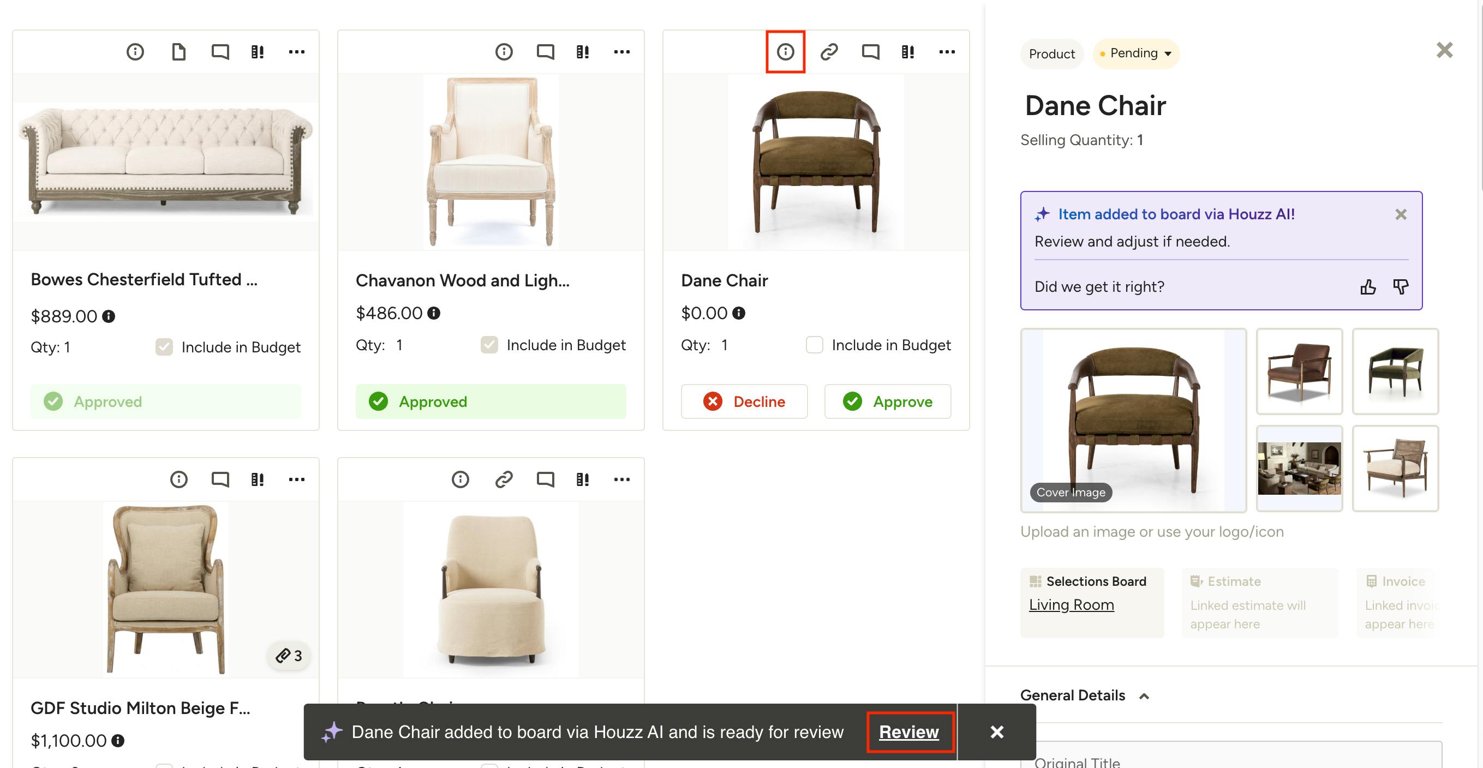Select the Estimate tab

tap(1260, 603)
